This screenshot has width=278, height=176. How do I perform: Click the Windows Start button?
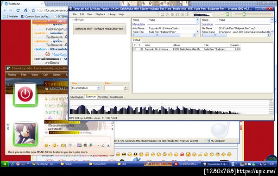click(x=5, y=164)
